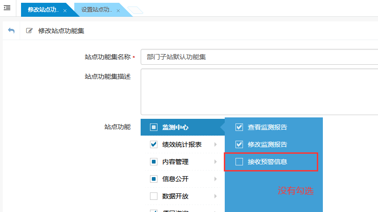Close the 修改站点功 tab
Screen dimensions: 378x212
click(x=64, y=10)
